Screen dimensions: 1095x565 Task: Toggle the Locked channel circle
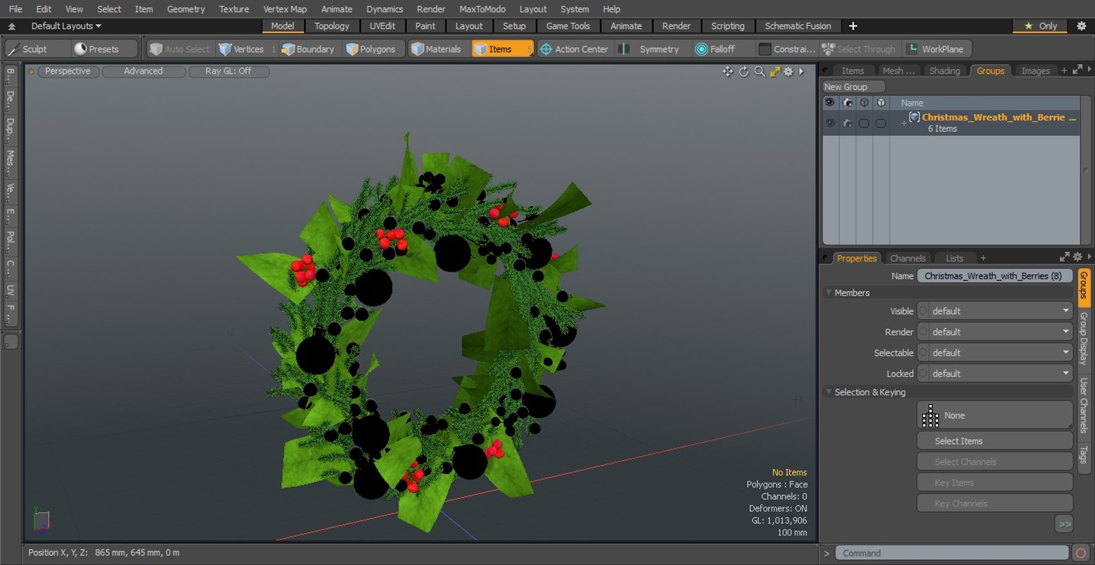click(923, 373)
